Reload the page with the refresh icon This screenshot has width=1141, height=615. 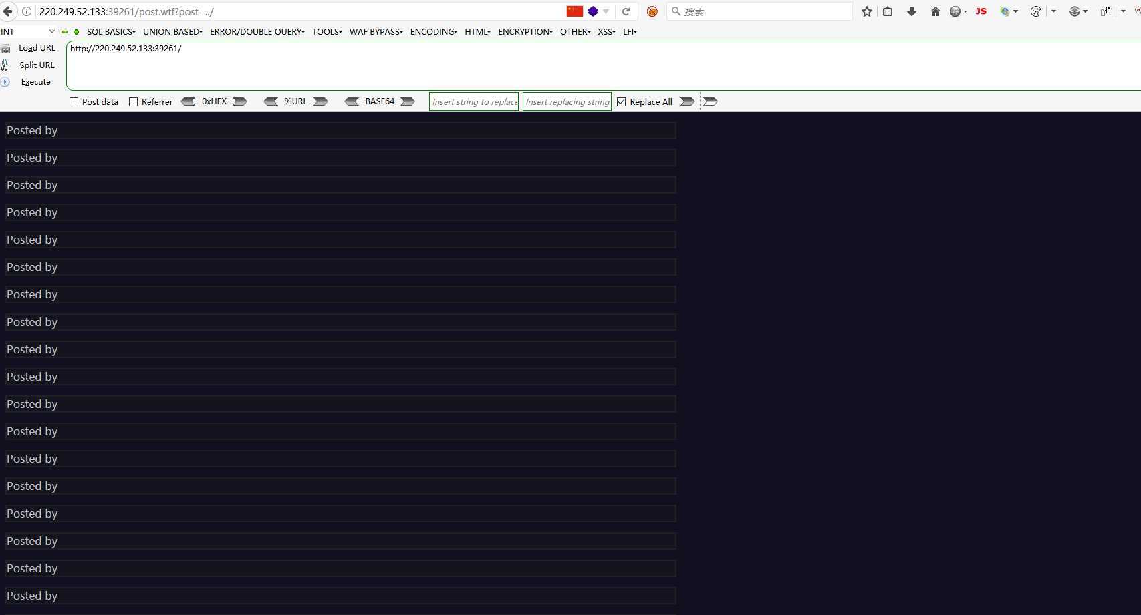[x=626, y=11]
